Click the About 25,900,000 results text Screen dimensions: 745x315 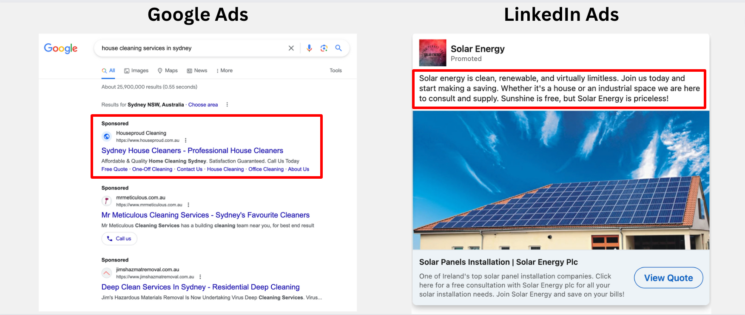tap(149, 87)
